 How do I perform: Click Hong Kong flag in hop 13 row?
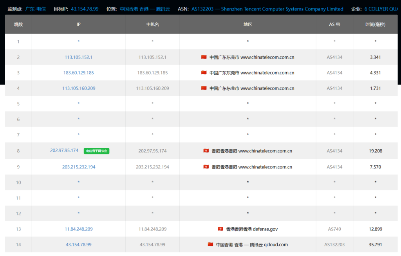(220, 229)
